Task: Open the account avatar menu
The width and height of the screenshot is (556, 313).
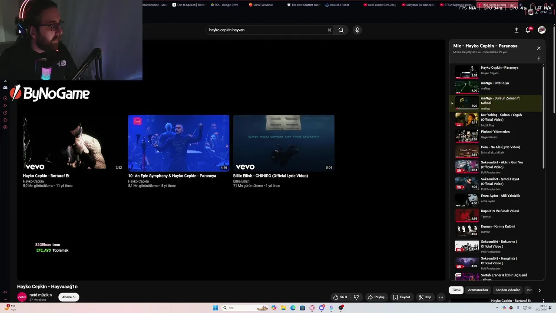Action: (542, 30)
